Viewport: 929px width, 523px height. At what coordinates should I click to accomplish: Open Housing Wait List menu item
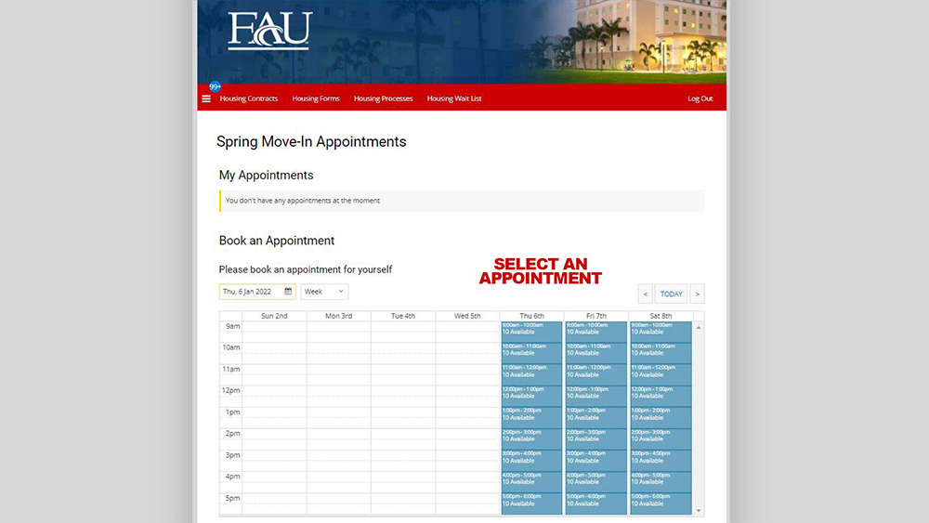coord(454,98)
